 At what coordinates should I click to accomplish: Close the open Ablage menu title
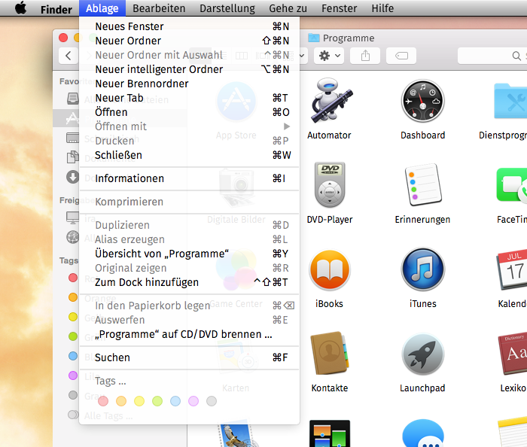102,8
